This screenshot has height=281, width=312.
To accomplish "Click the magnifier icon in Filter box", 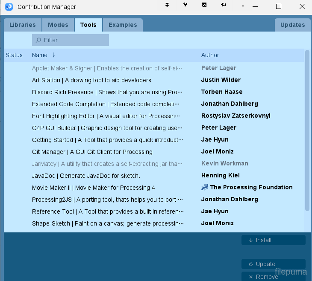I will 38,40.
